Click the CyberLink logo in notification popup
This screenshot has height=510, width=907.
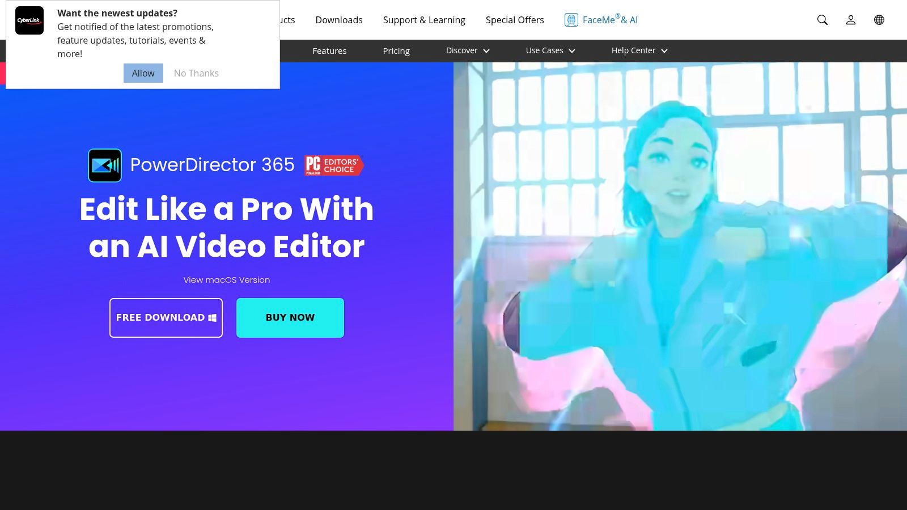tap(29, 21)
